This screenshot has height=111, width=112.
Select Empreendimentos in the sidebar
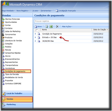pyautogui.click(x=12, y=59)
